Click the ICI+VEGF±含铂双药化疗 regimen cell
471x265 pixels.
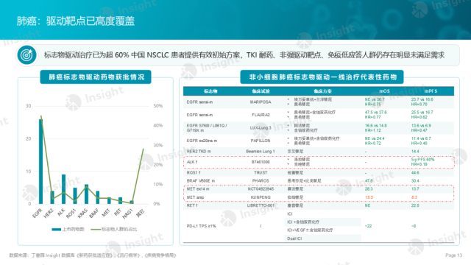tap(310, 230)
